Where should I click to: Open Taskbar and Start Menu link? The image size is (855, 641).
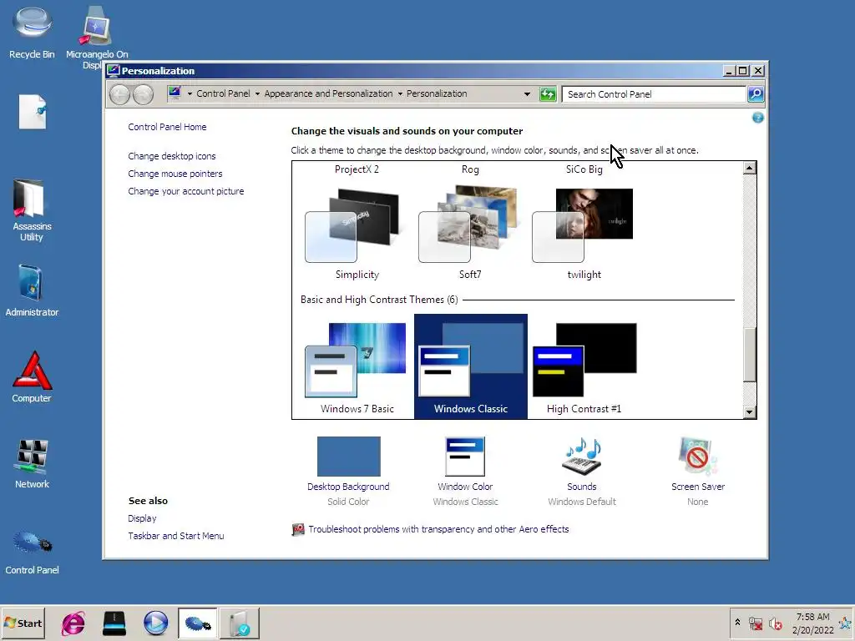(176, 536)
